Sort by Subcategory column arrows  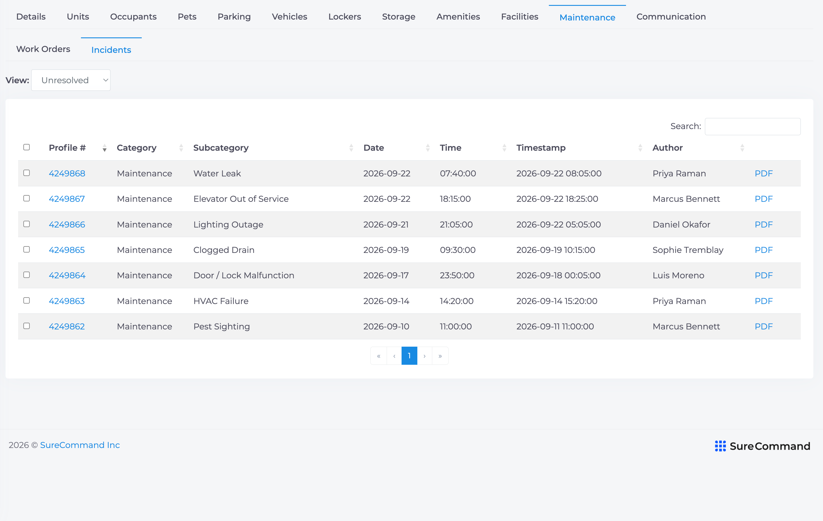coord(351,148)
